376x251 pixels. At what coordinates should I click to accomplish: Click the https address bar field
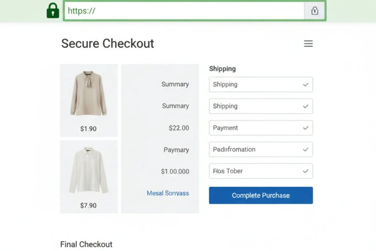184,11
